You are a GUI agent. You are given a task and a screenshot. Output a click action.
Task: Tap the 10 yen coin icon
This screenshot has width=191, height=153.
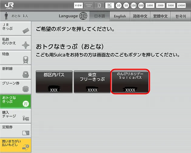(119, 5)
